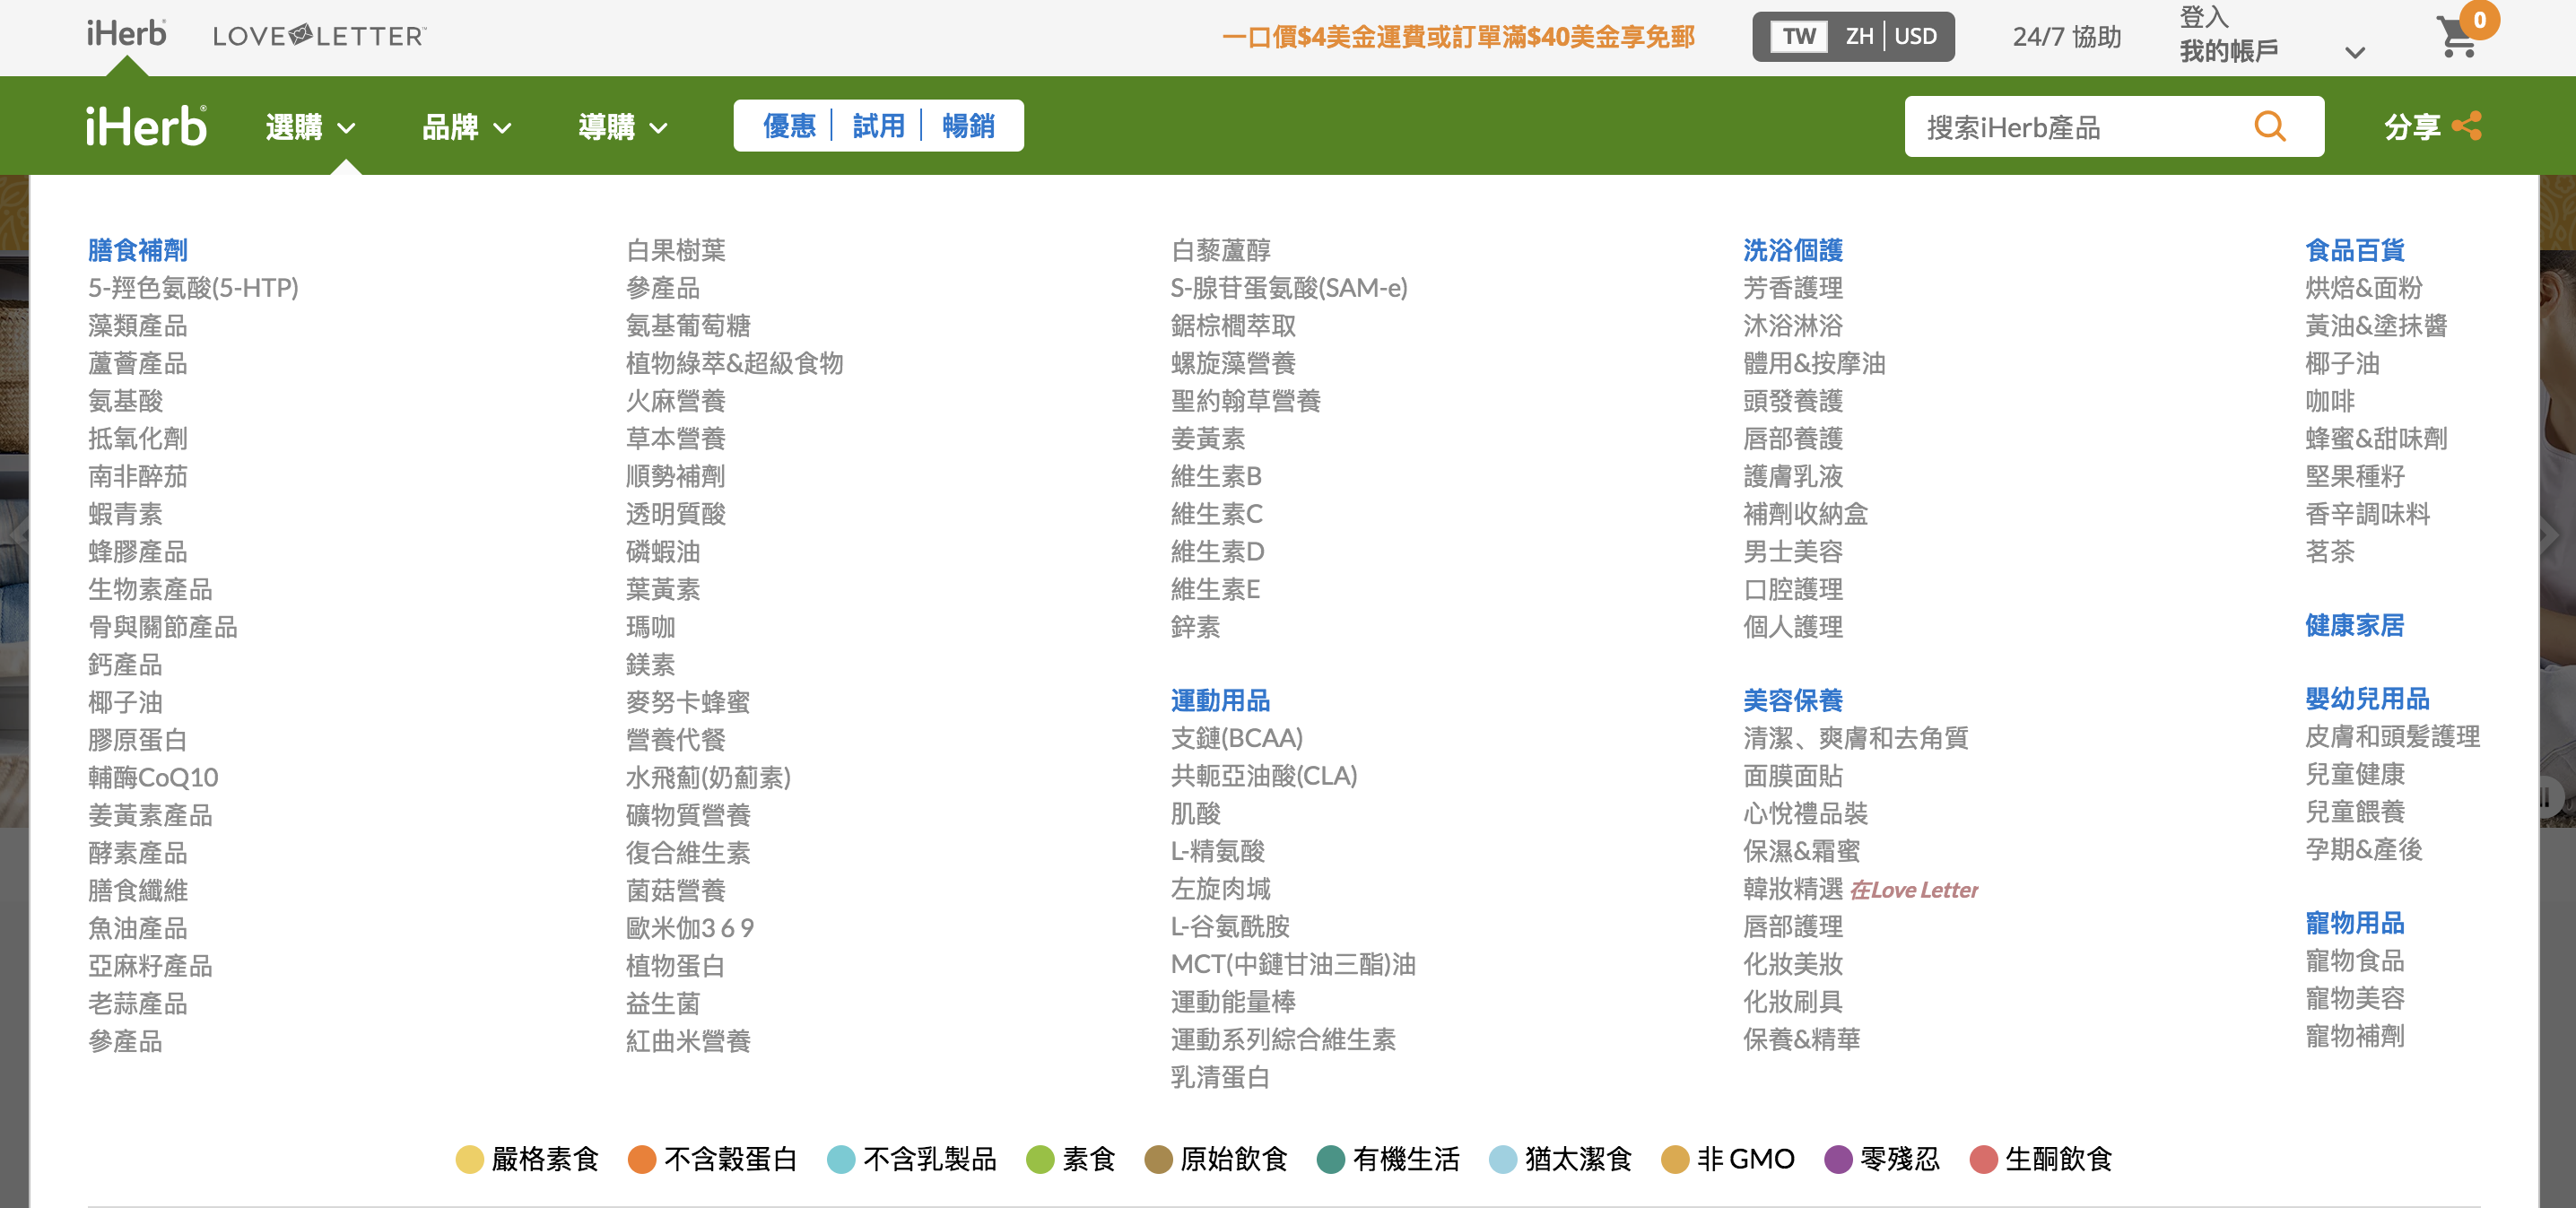Go to 24/7 協助 help link
The image size is (2576, 1208).
[2066, 37]
